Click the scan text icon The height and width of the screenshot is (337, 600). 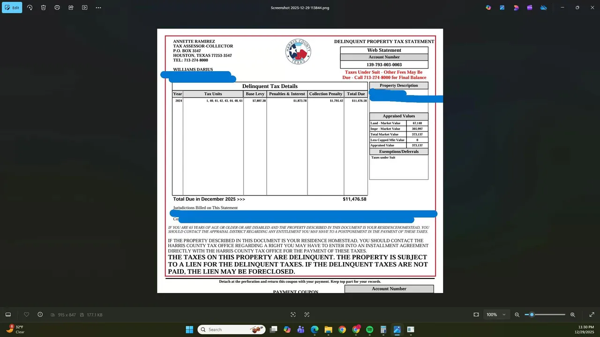pos(307,315)
